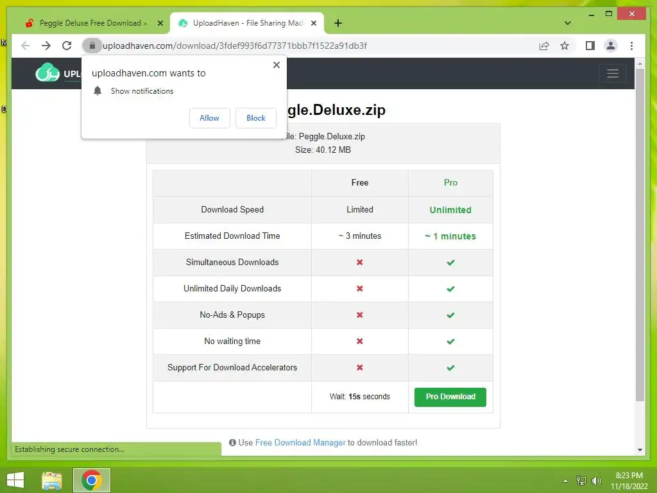Click the red X for Simultaneous Downloads
This screenshot has height=493, width=657.
point(359,263)
